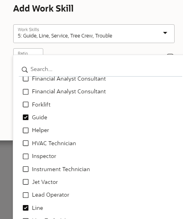Uncheck the Line checkbox
Viewport: 183px width, 219px height.
[26, 208]
